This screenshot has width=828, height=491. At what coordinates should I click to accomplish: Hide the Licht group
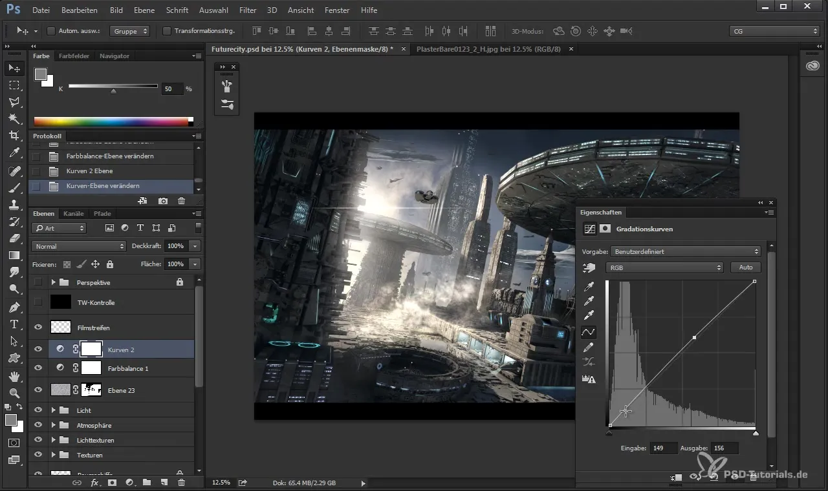tap(38, 410)
